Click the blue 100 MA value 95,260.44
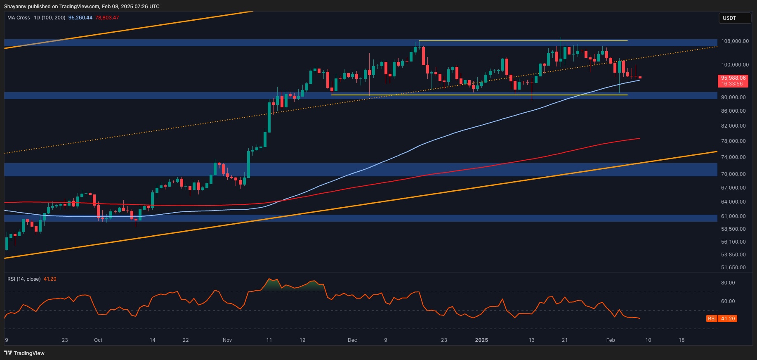The height and width of the screenshot is (360, 757). 80,18
